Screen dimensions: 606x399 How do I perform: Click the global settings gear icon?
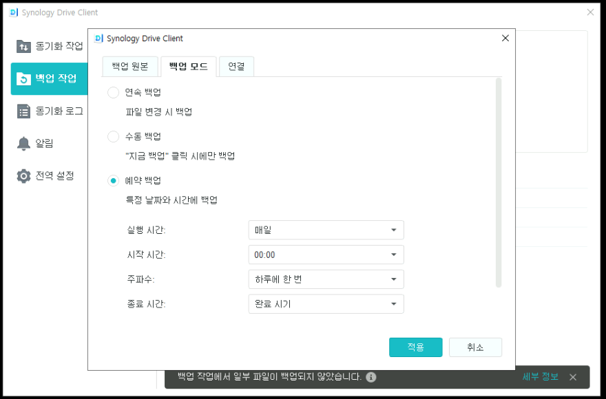pos(23,175)
